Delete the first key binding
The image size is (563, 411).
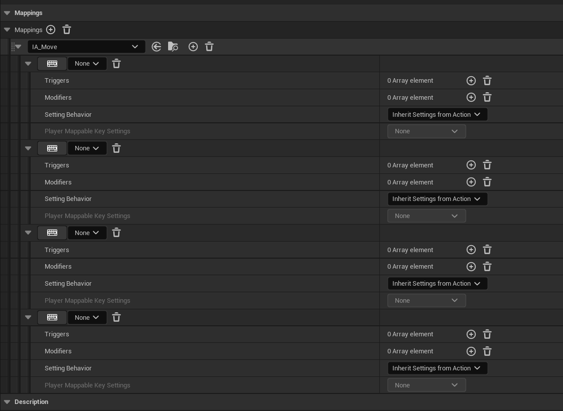(116, 64)
